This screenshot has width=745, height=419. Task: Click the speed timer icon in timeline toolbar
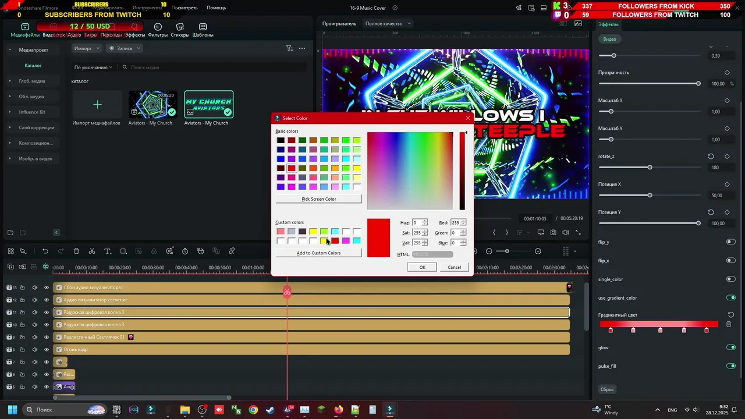tap(185, 251)
